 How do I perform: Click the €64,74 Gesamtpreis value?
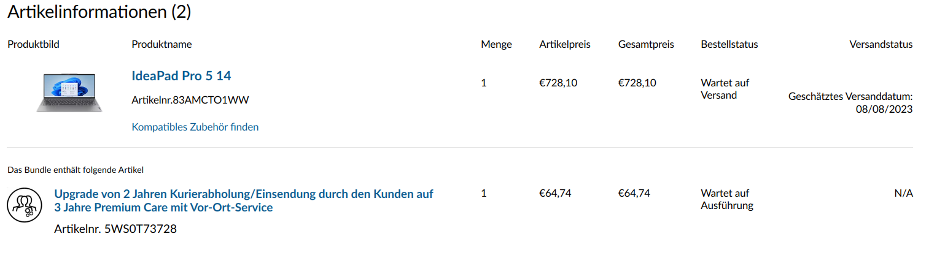634,193
